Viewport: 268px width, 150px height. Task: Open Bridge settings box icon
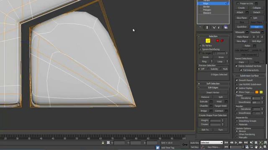[211, 111]
